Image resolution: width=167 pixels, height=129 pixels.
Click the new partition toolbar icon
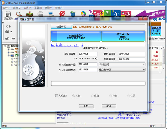click(x=51, y=14)
